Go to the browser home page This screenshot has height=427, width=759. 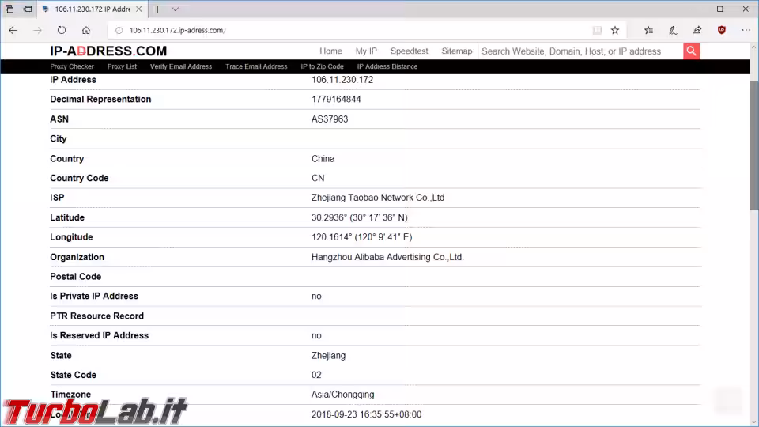coord(86,30)
